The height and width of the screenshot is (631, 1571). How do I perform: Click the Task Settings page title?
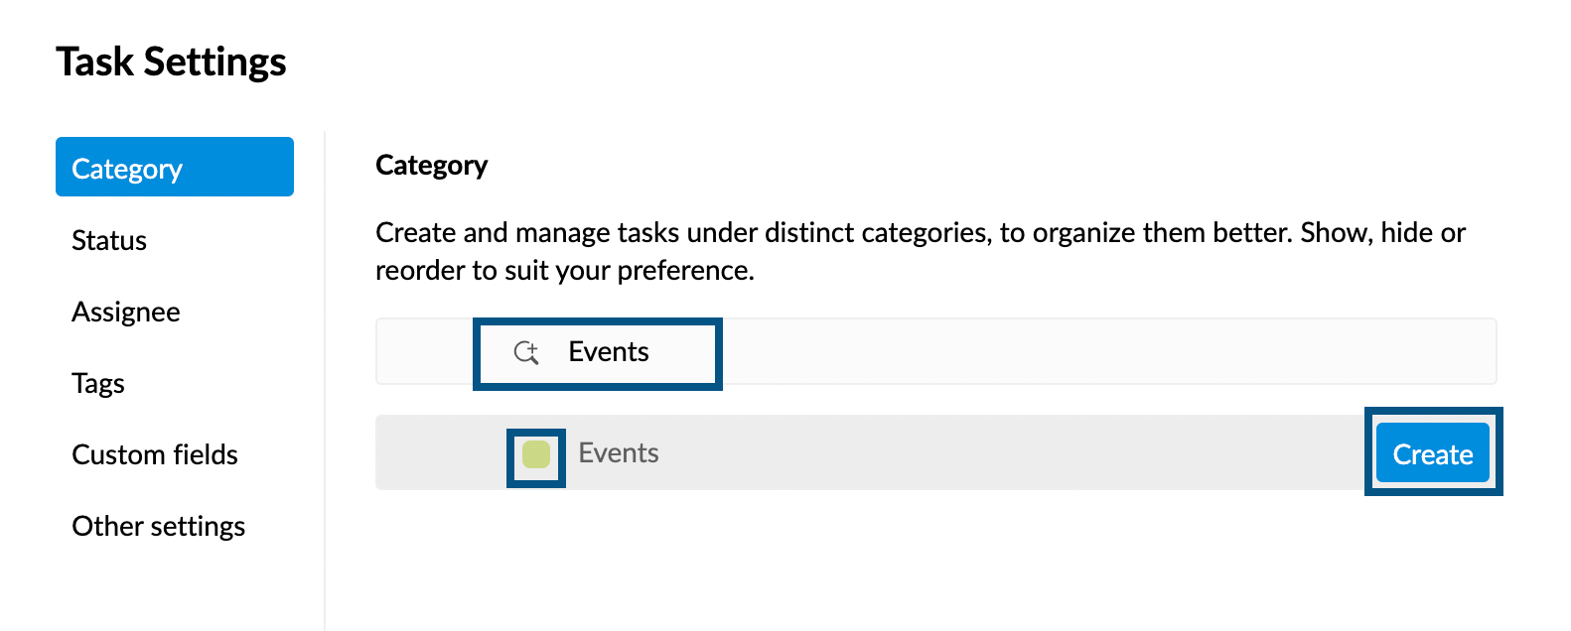point(172,62)
